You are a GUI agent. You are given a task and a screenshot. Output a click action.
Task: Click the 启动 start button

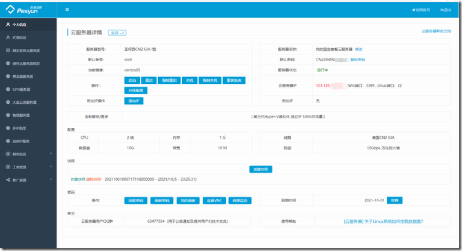(x=132, y=80)
